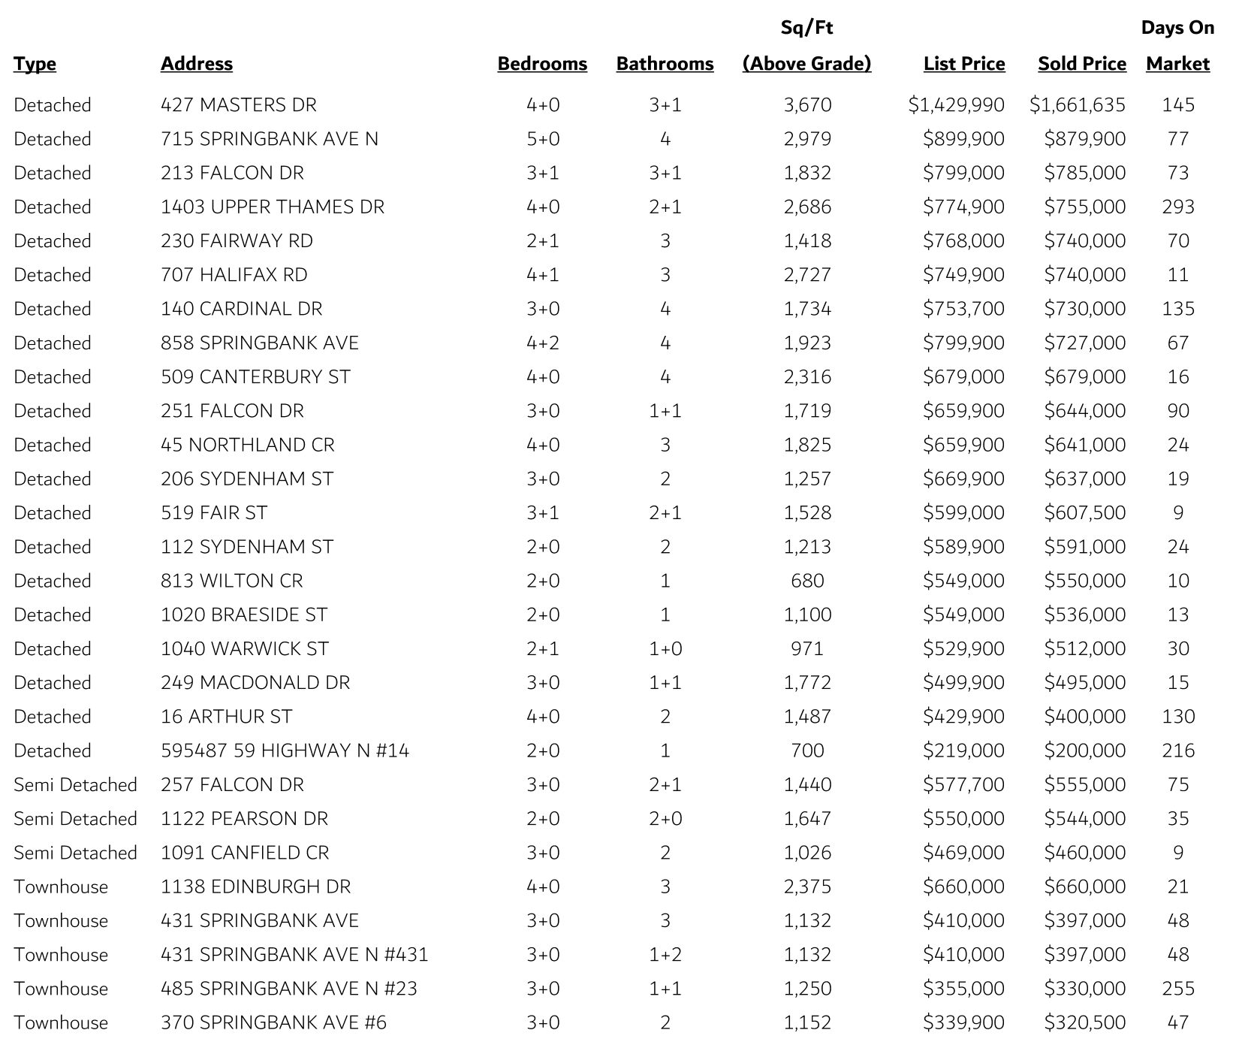1239x1045 pixels.
Task: Click the 485 SPRINGBANK AVE N #23 address
Action: [288, 989]
